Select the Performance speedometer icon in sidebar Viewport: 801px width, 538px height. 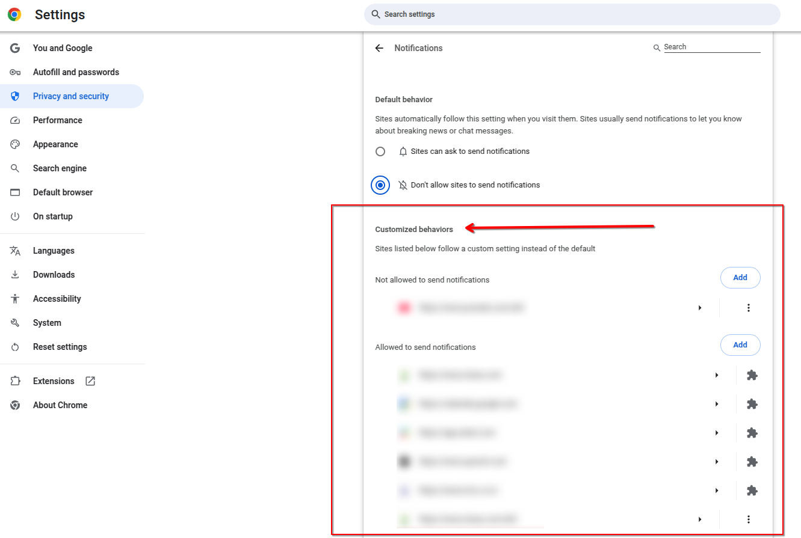pyautogui.click(x=14, y=120)
